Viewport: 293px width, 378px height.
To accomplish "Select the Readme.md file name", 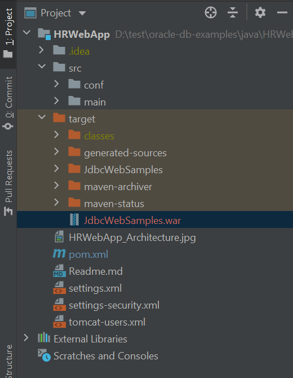I will 96,271.
